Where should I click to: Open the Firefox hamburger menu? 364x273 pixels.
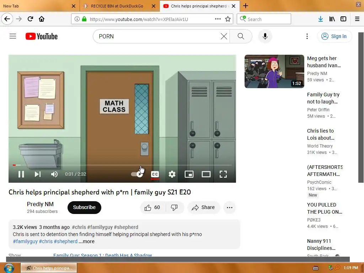coord(357,19)
